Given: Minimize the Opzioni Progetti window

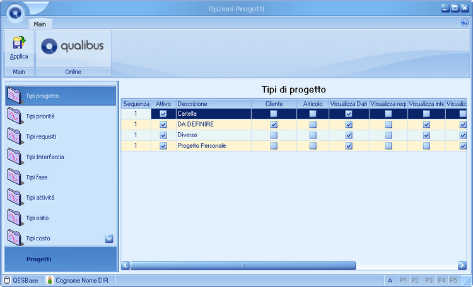Looking at the screenshot, I should pyautogui.click(x=445, y=8).
